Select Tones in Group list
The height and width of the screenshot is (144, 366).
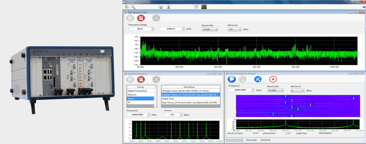tap(140, 98)
